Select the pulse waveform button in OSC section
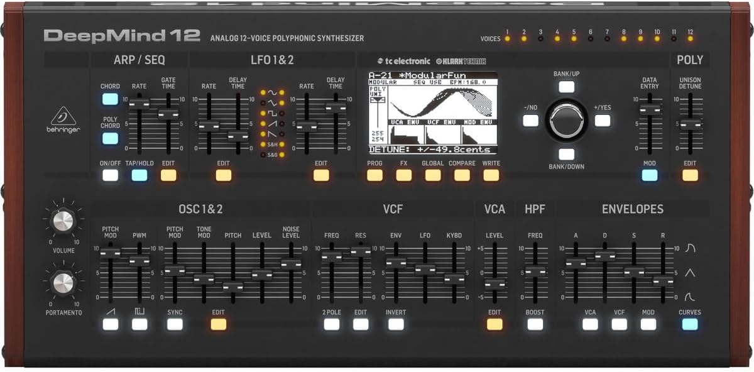 [x=140, y=323]
